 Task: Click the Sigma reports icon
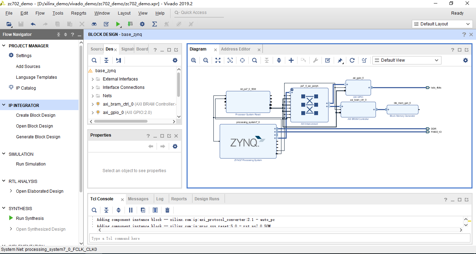click(x=154, y=24)
